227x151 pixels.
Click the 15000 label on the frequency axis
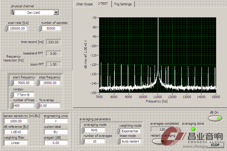216,97
